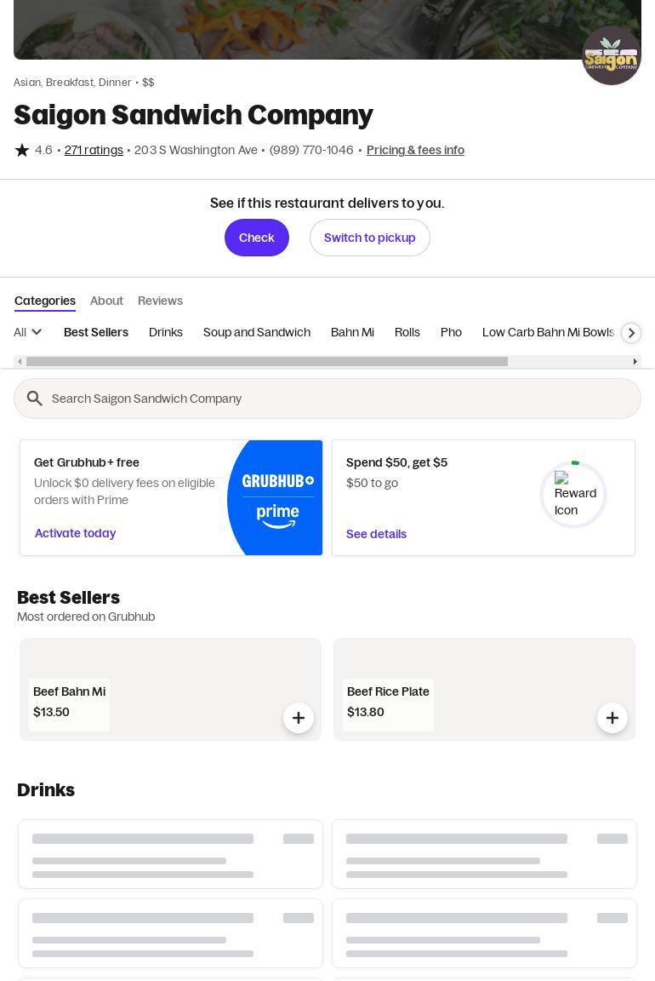View the 271 ratings link
This screenshot has width=655, height=981.
click(94, 150)
